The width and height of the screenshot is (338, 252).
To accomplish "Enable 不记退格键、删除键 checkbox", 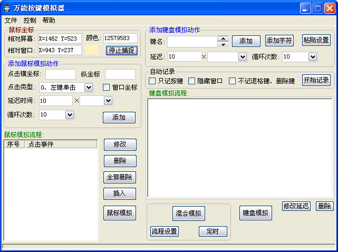I will point(232,81).
